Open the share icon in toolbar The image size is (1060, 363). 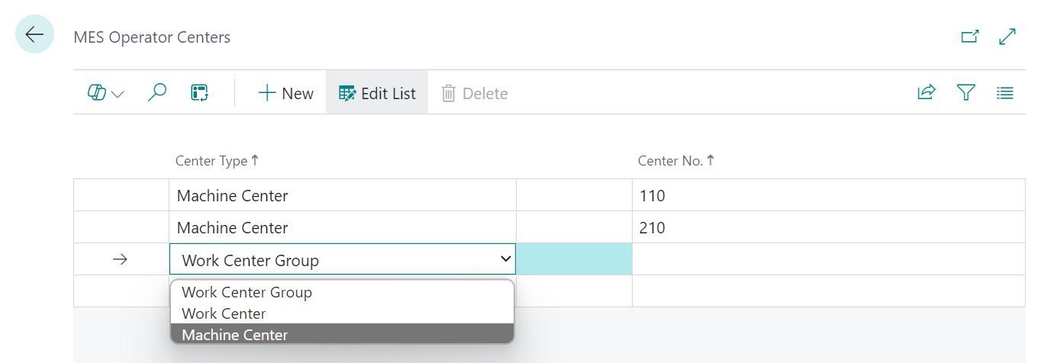(x=926, y=93)
